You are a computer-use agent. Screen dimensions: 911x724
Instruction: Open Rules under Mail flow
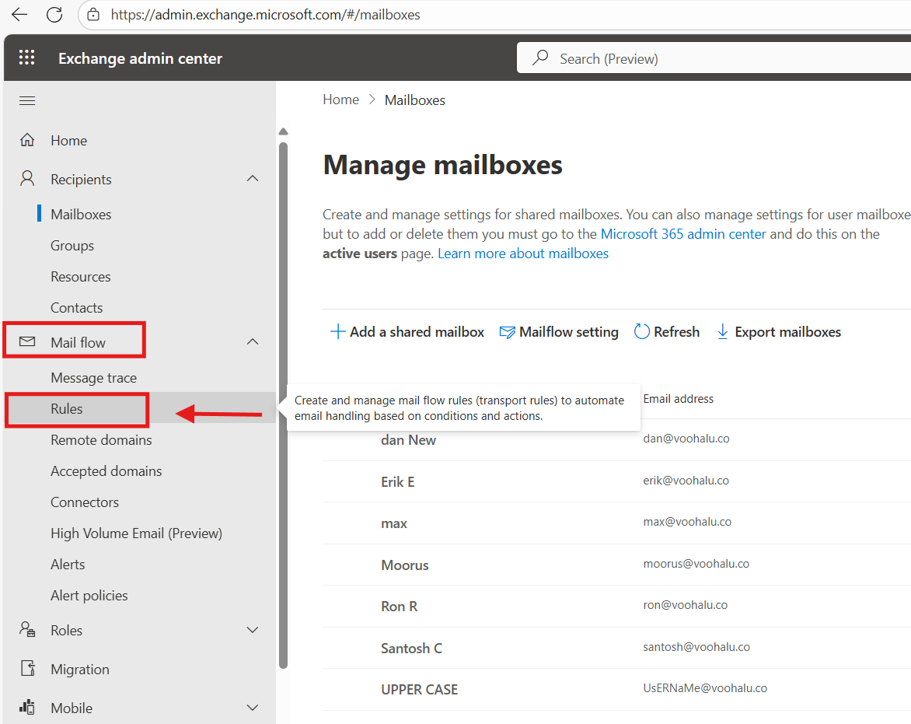[x=67, y=409]
